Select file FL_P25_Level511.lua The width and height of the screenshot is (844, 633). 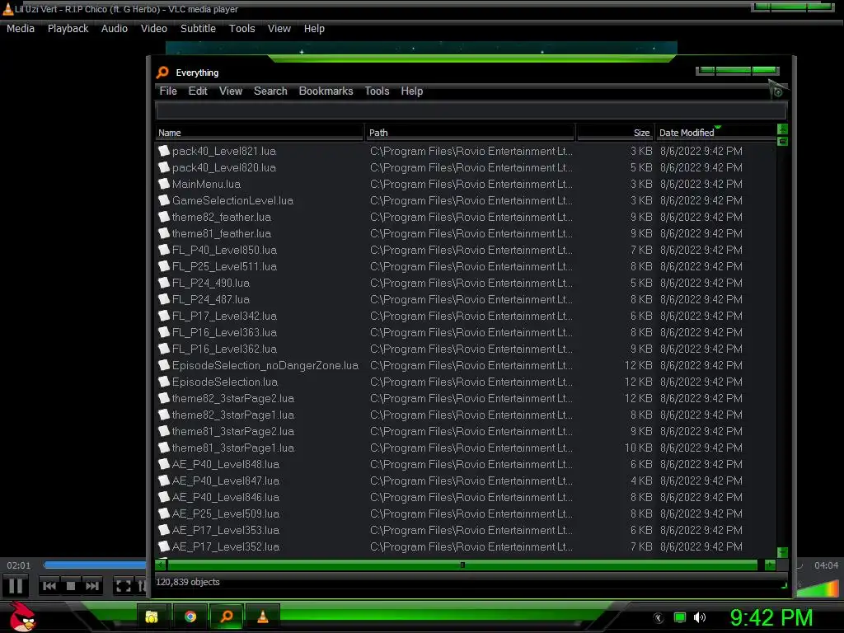224,266
